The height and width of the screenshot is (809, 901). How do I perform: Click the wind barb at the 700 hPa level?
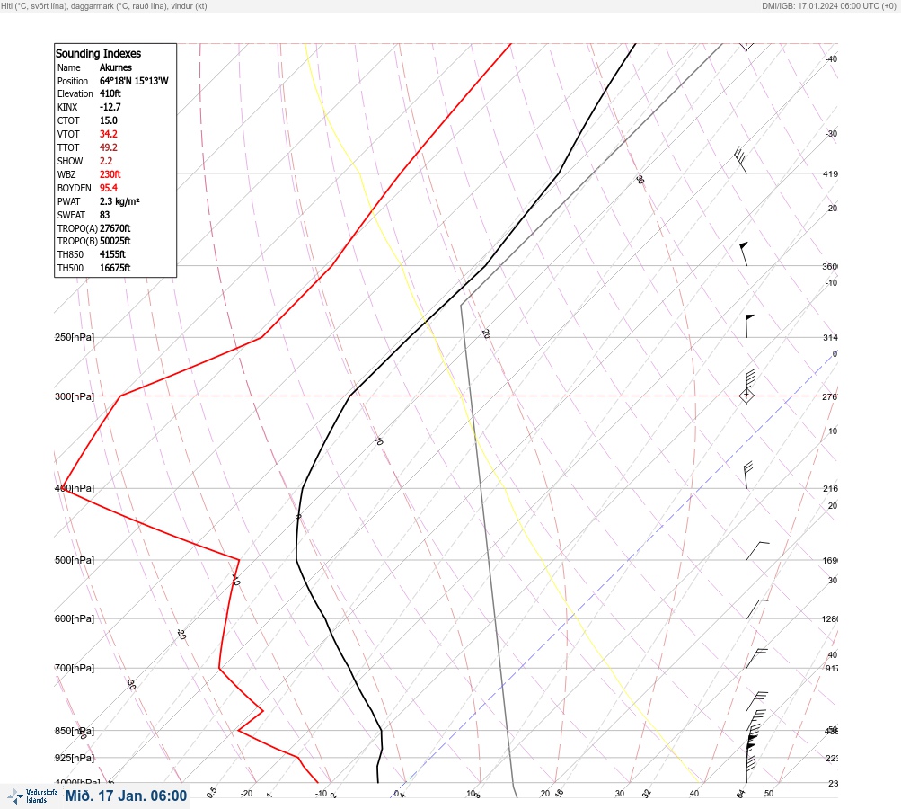756,658
